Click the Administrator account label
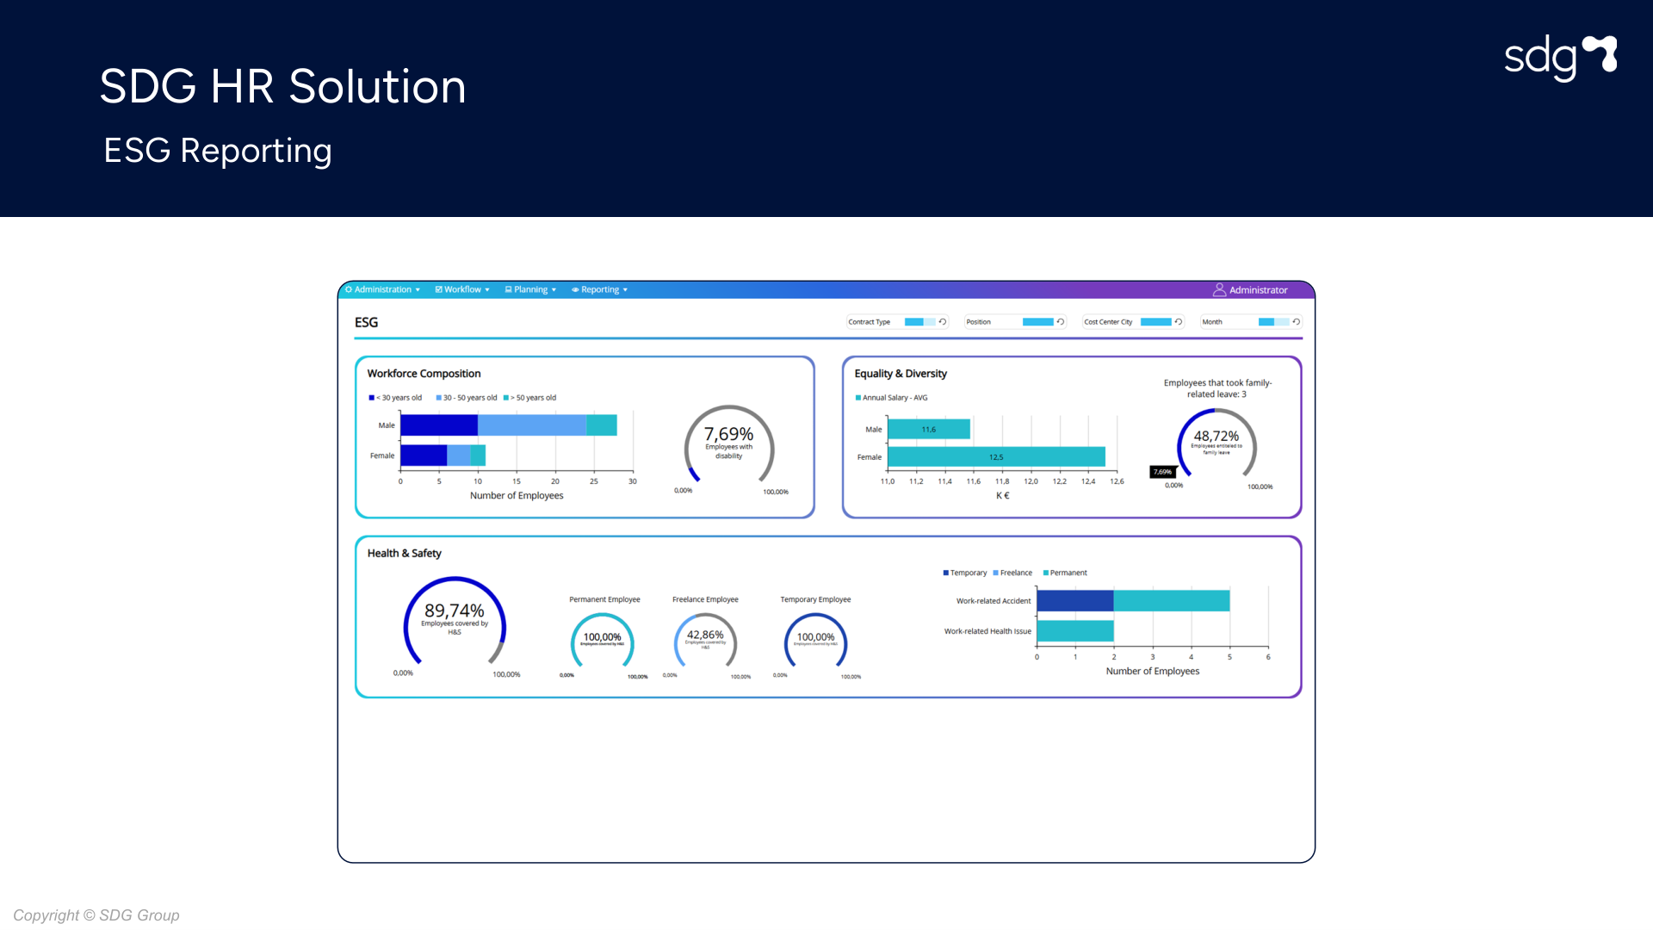 (1258, 290)
